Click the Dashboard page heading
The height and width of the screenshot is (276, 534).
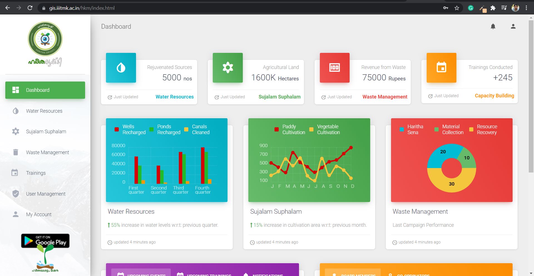pos(116,26)
